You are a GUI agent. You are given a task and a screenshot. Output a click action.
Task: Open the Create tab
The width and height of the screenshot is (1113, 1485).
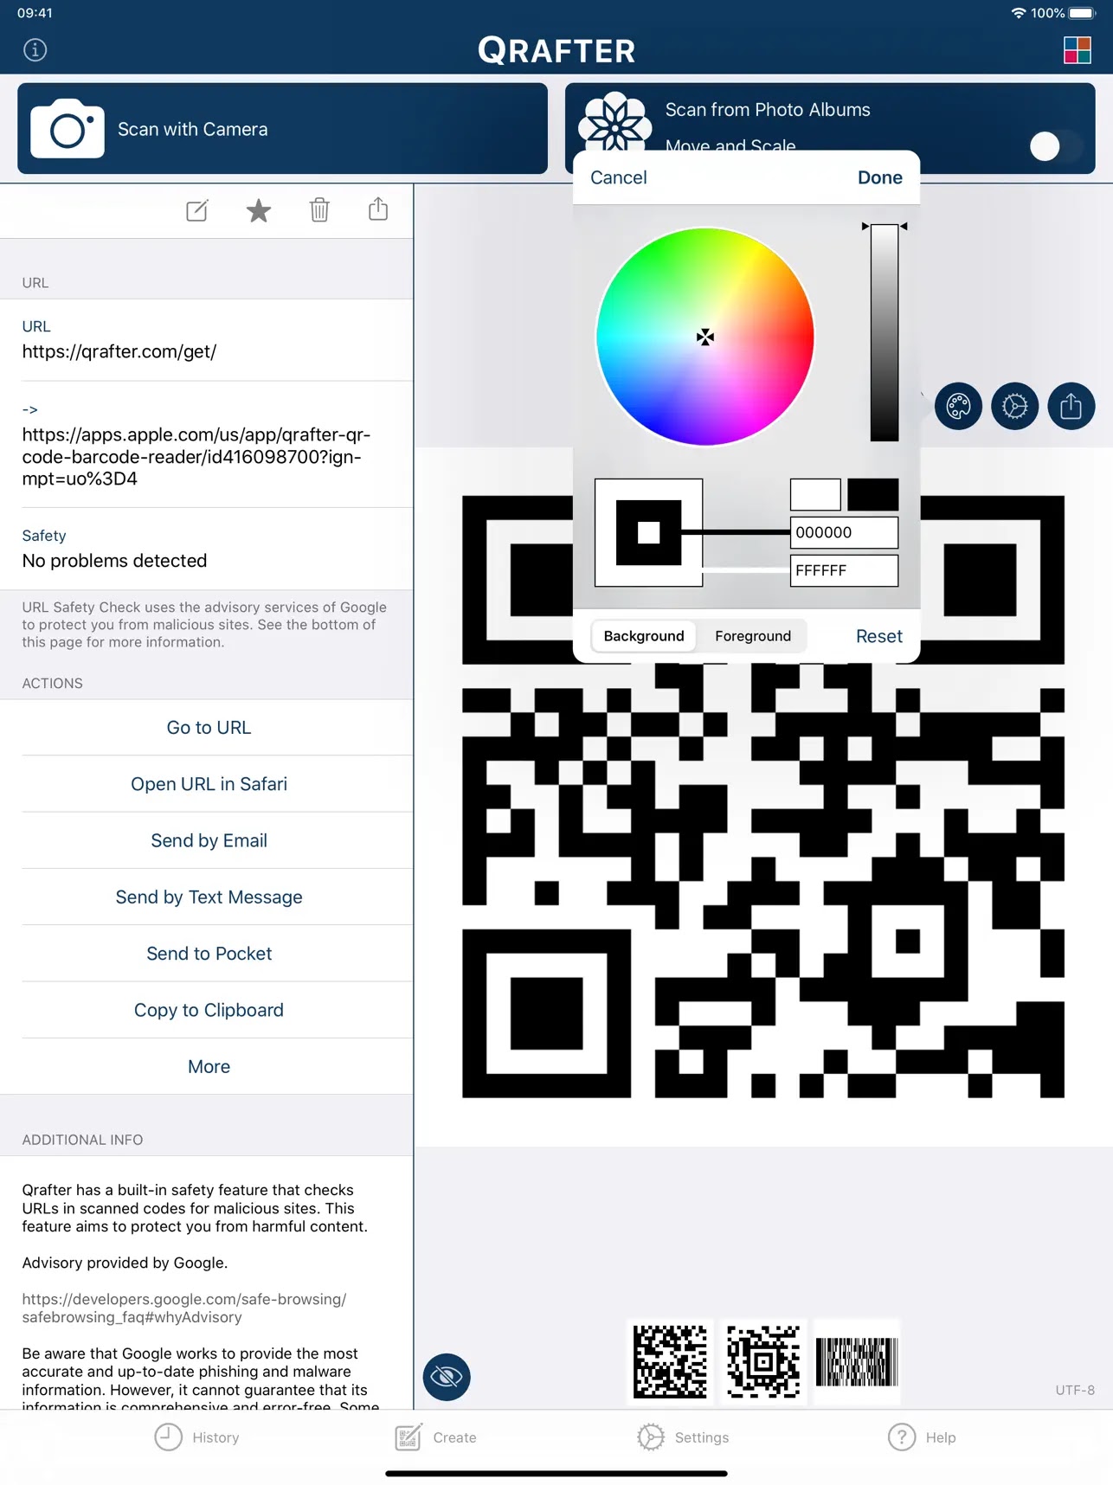pos(435,1437)
